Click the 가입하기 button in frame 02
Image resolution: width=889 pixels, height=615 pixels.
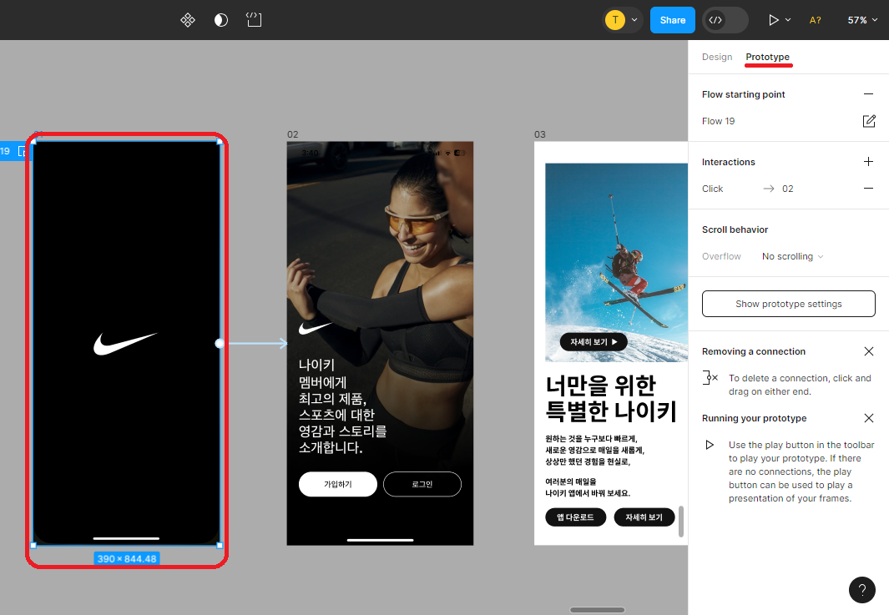point(338,484)
